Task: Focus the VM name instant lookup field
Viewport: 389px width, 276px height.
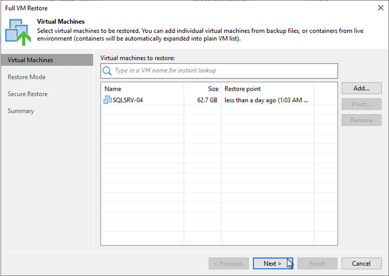Action: pos(225,71)
